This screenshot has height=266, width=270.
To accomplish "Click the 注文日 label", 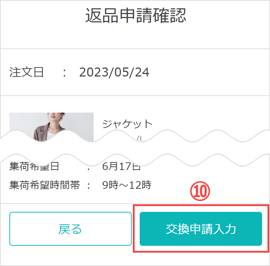I will click(x=26, y=72).
